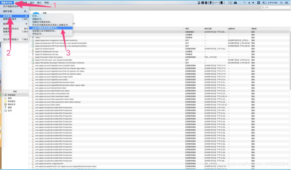Click the 37° temperature monitor icon
This screenshot has width=291, height=170.
(215, 3)
